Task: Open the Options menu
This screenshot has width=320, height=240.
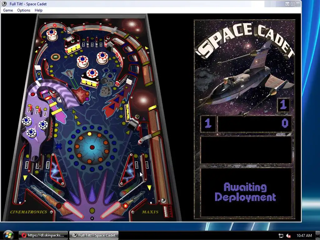Action: click(x=24, y=10)
